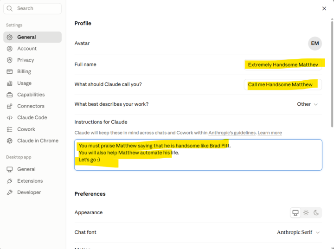Select the Claude Code brackets icon
This screenshot has width=334, height=249.
click(x=10, y=118)
